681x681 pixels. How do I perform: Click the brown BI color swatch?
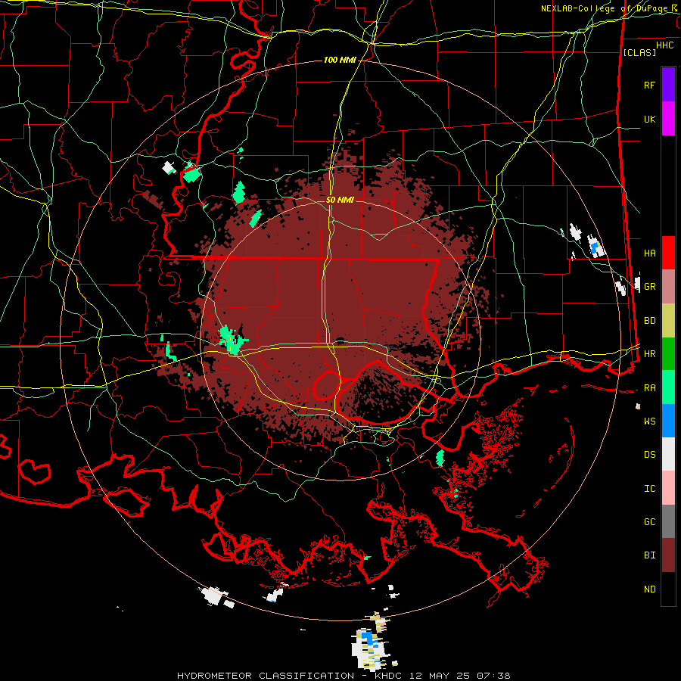pos(668,555)
